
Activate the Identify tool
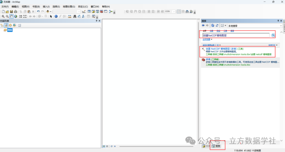coord(56,16)
